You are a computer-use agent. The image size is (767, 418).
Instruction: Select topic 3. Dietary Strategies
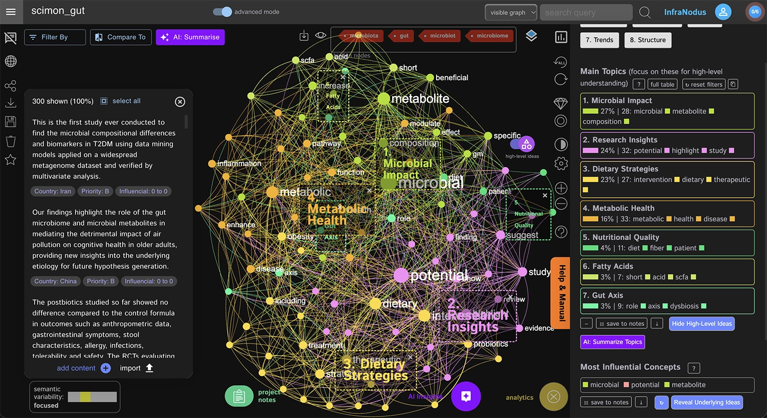click(x=667, y=179)
